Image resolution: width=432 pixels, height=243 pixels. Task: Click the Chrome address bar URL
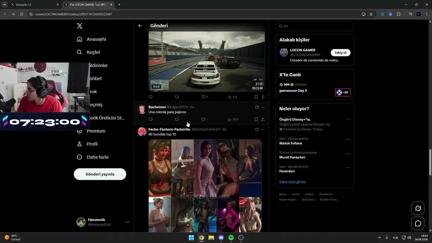pos(74,14)
